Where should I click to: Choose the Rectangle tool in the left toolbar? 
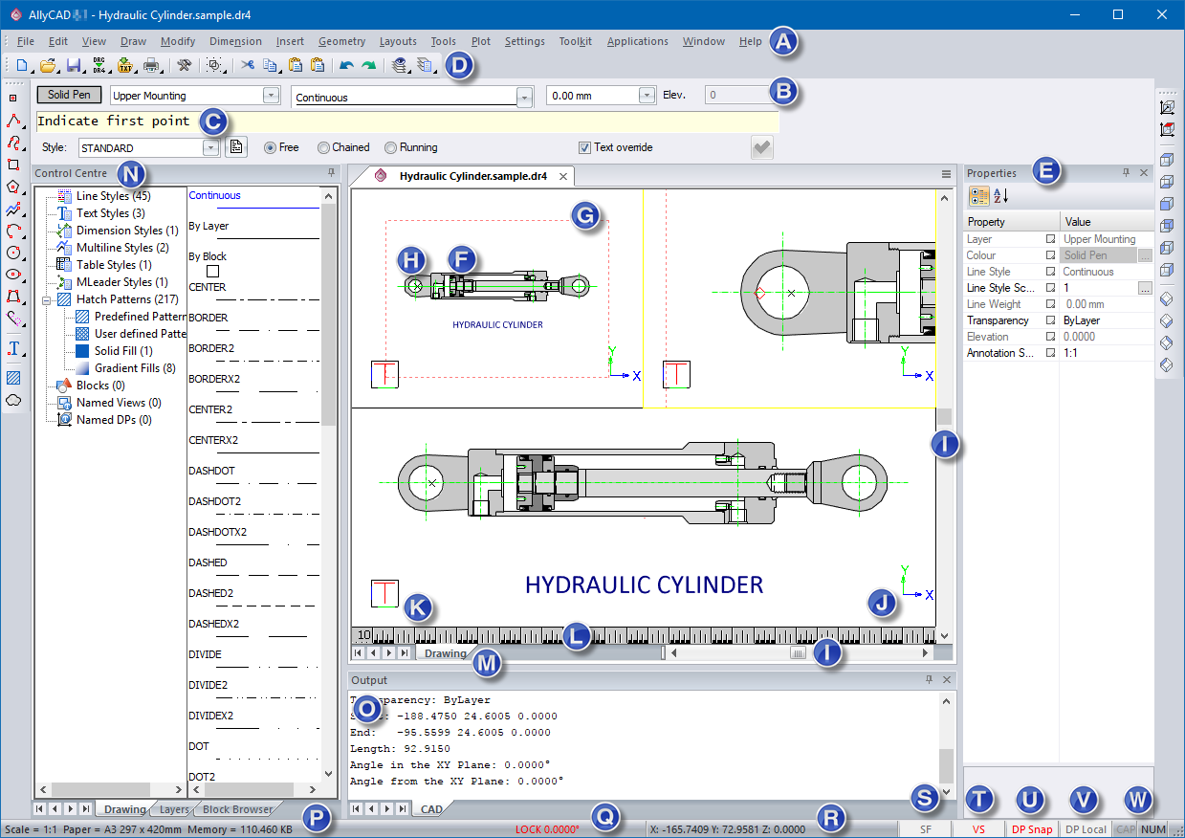tap(13, 164)
